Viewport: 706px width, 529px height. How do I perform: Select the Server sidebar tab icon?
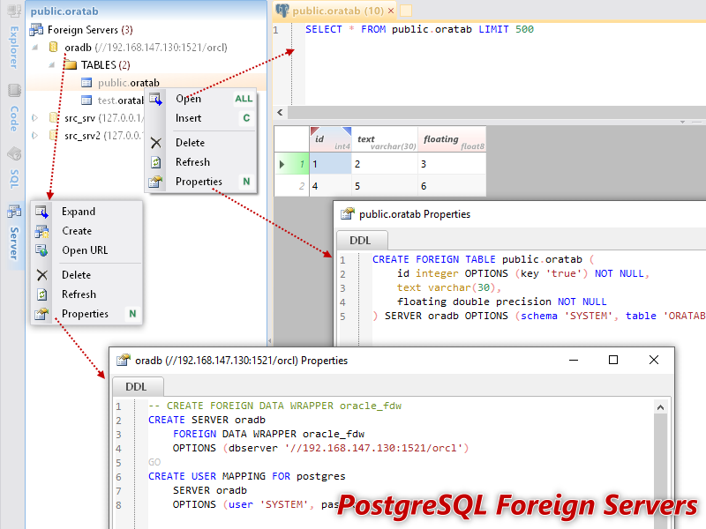tap(14, 211)
